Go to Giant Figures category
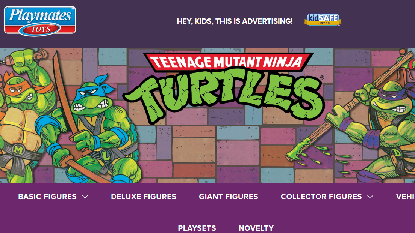 point(229,197)
